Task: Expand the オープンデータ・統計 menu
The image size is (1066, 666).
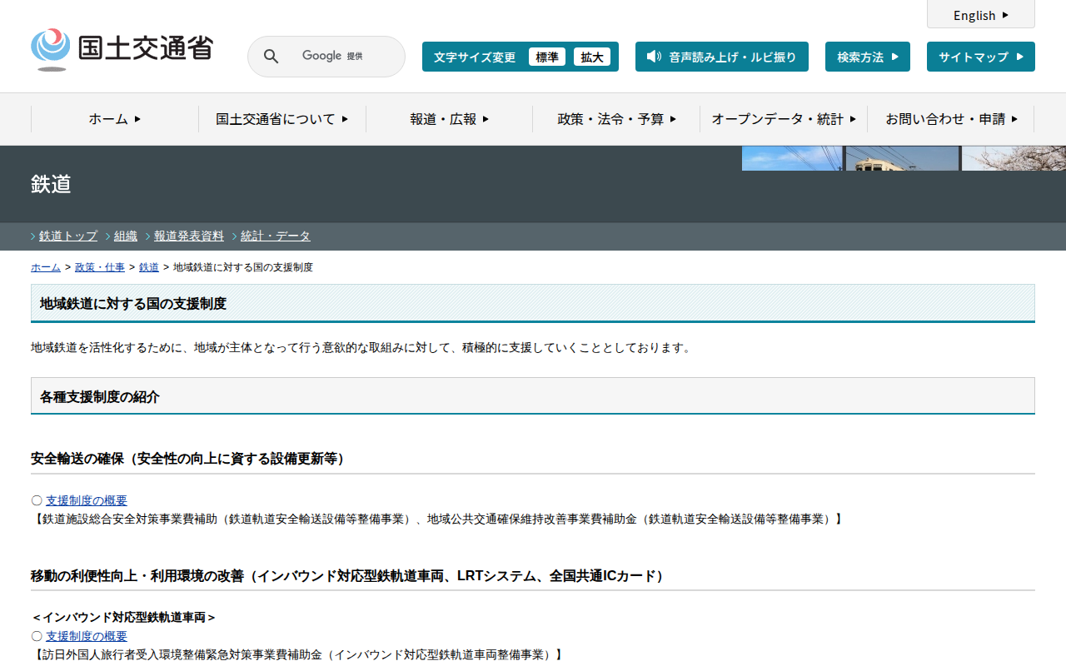Action: [x=783, y=119]
